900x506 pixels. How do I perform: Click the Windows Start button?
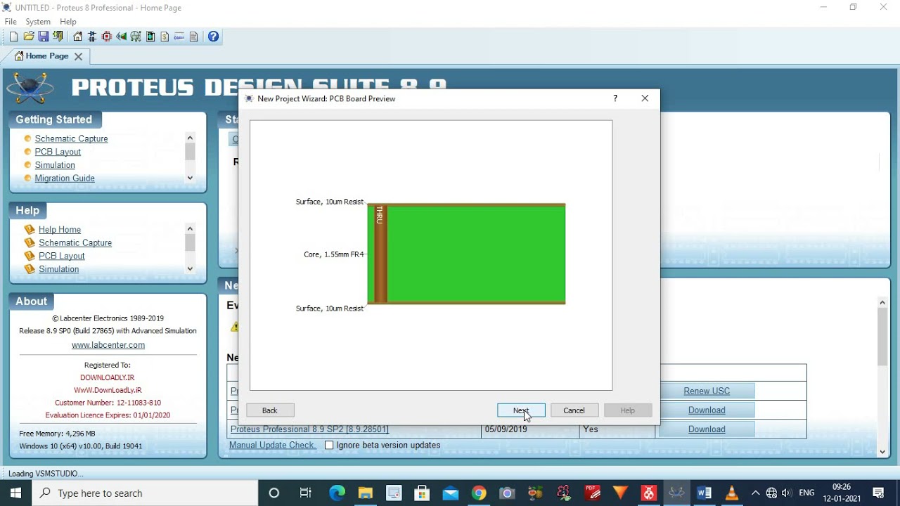(x=16, y=493)
